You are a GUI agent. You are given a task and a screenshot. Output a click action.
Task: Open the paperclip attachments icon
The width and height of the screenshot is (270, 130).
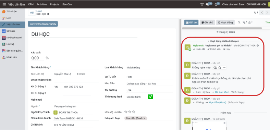245,22
